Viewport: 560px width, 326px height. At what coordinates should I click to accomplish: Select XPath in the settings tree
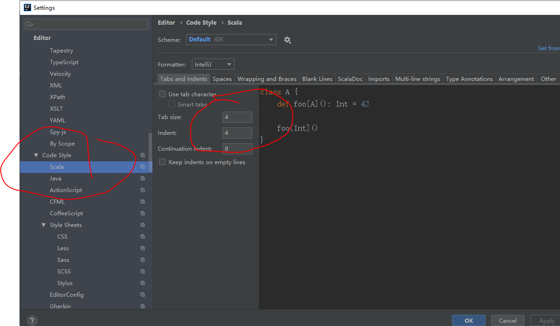pyautogui.click(x=57, y=97)
